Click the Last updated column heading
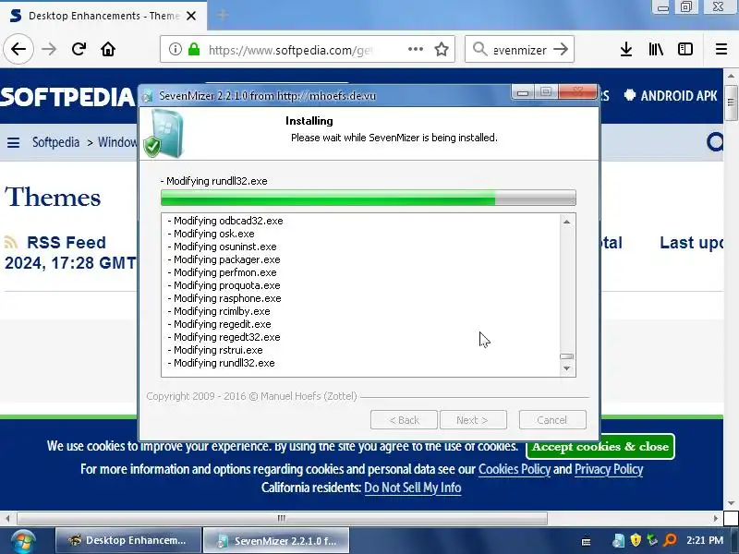Image resolution: width=739 pixels, height=554 pixels. pos(691,243)
